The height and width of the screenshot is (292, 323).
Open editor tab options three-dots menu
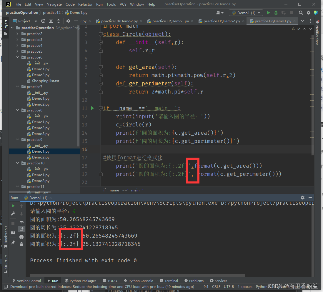tap(311, 21)
